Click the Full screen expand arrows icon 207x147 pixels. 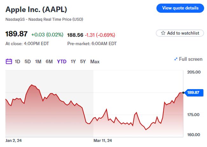click(176, 59)
